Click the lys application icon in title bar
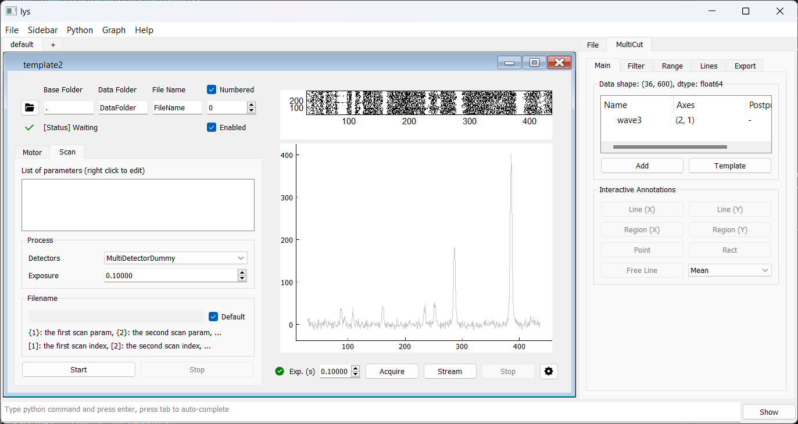798x424 pixels. 11,11
